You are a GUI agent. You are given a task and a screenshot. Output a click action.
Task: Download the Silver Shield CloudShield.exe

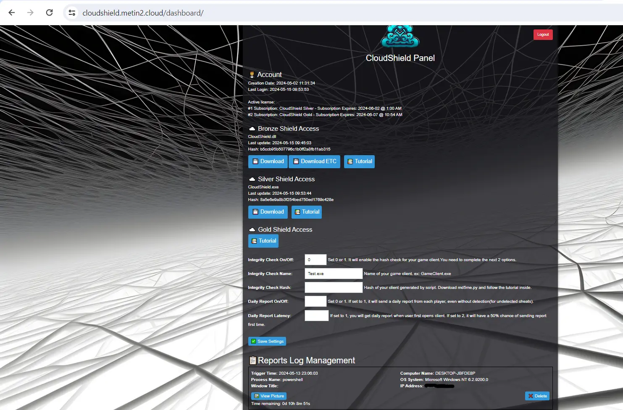[268, 212]
